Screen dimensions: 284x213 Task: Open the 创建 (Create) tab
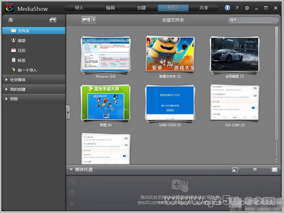coord(142,8)
